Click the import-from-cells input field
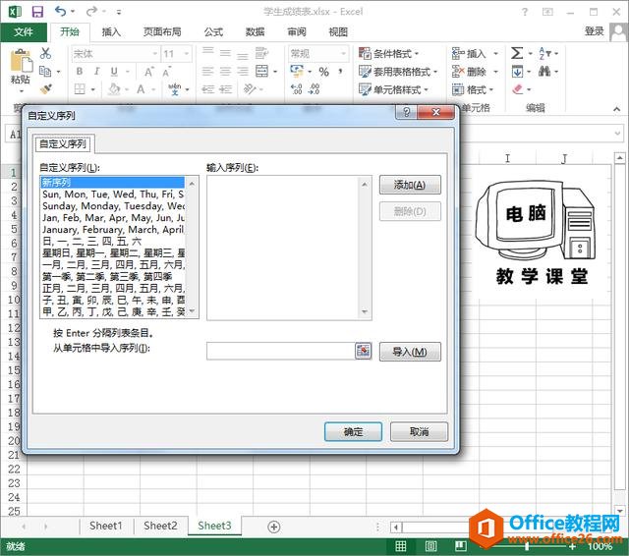 [281, 351]
